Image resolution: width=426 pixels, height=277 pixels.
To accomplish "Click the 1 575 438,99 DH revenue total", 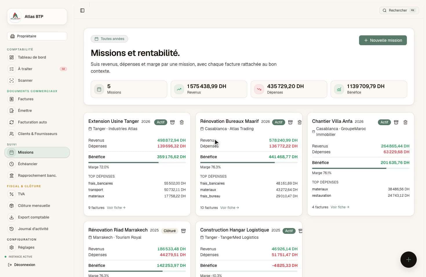I will (207, 86).
